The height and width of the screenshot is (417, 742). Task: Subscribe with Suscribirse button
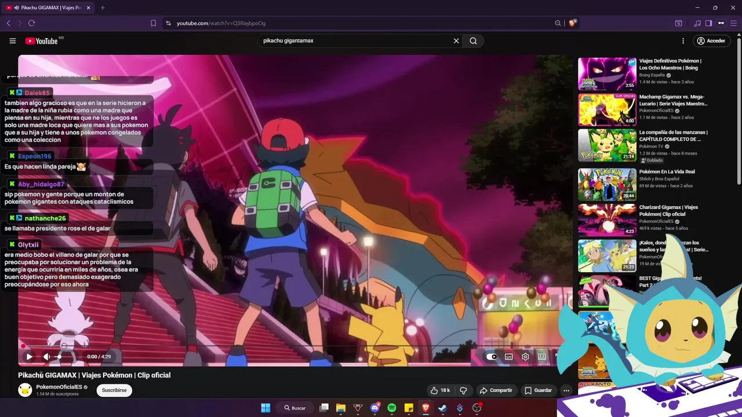point(114,390)
